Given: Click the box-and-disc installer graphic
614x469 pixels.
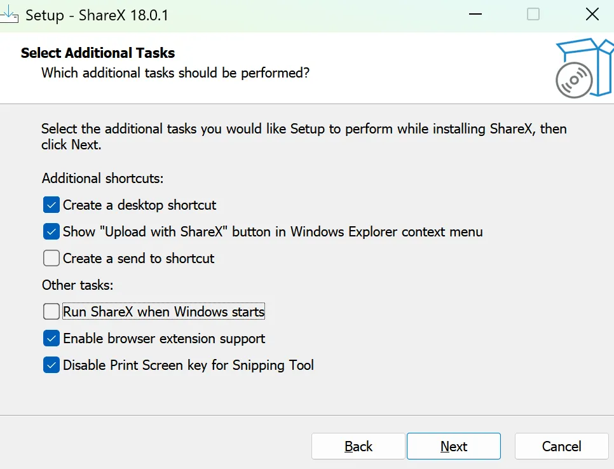Looking at the screenshot, I should click(x=582, y=69).
